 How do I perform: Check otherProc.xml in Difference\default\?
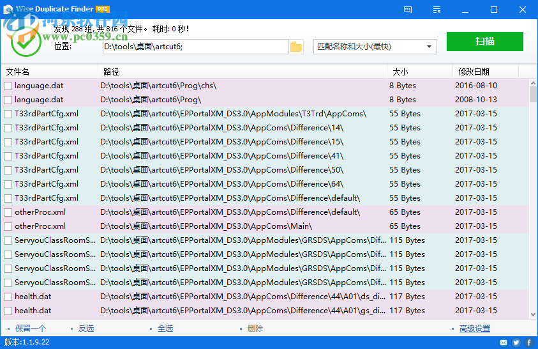[x=8, y=213]
